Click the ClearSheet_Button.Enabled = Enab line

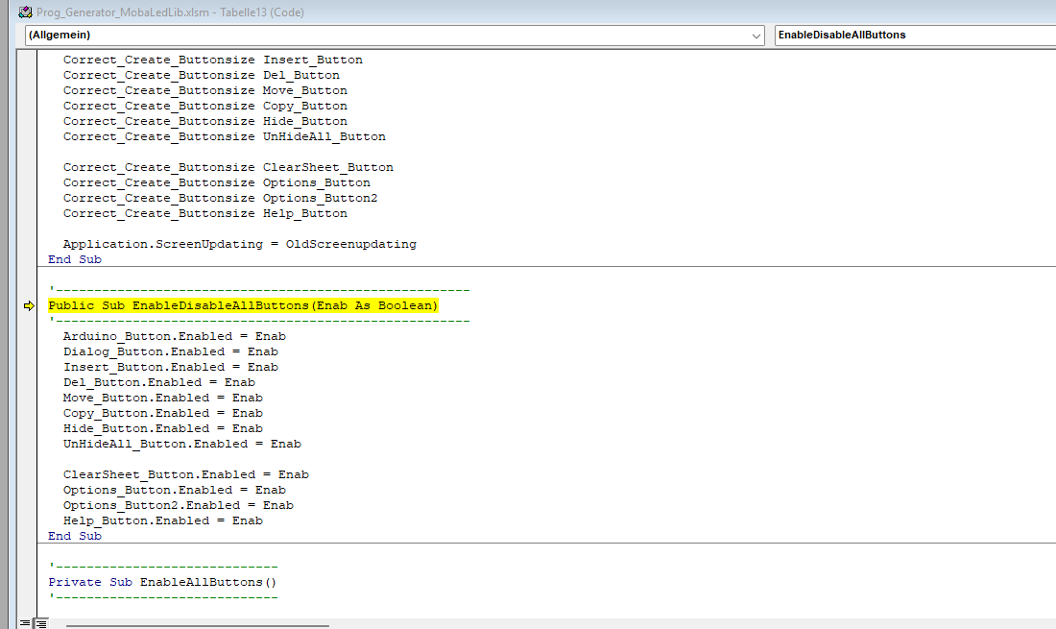point(185,474)
